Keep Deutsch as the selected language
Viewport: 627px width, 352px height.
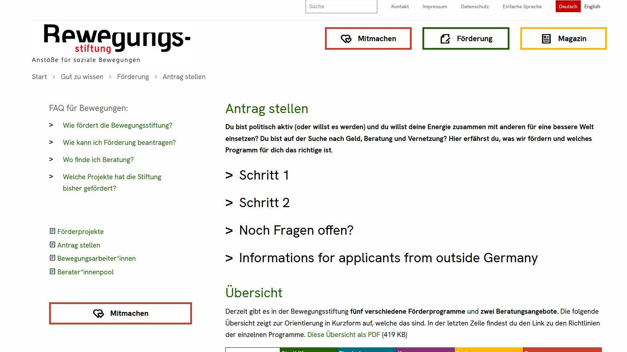coord(568,6)
